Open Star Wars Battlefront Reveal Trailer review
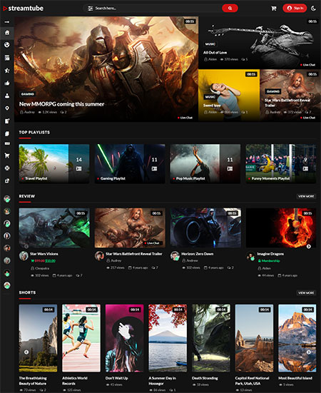321x393 pixels. 134,254
